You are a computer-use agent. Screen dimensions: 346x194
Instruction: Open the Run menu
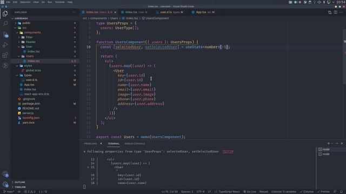pyautogui.click(x=50, y=2)
